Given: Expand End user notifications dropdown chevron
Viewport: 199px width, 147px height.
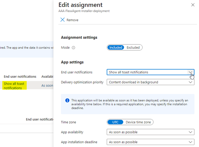Looking at the screenshot, I should (190, 72).
